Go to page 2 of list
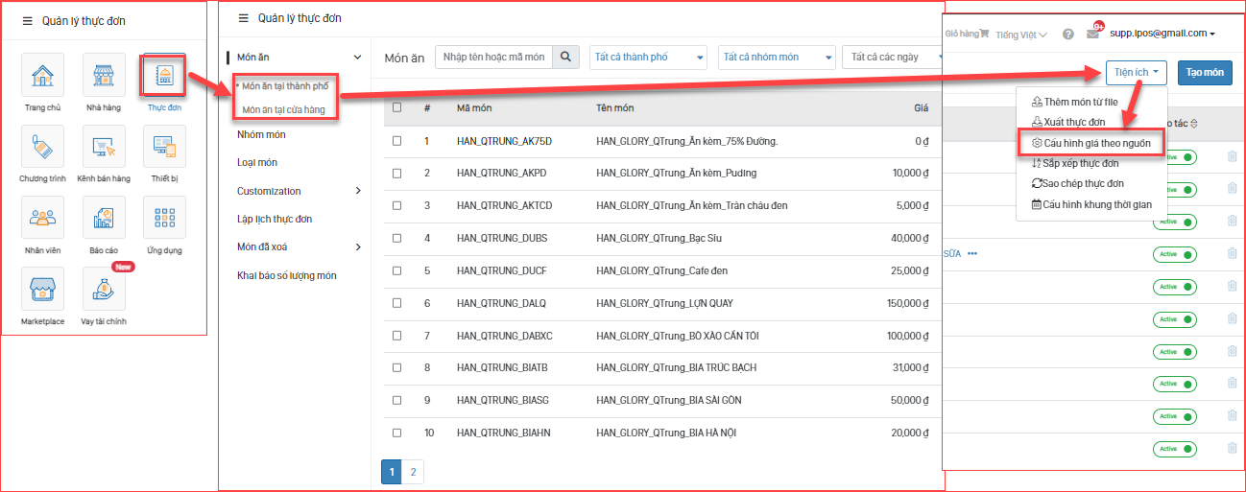The height and width of the screenshot is (492, 1246). 413,472
